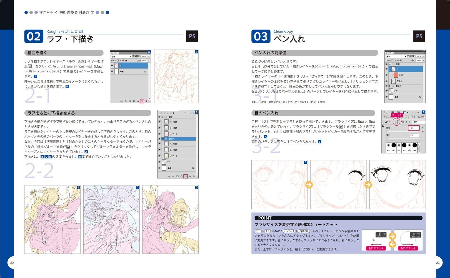
Task: Open the イメージ(I) menu
Action: [x=410, y=117]
